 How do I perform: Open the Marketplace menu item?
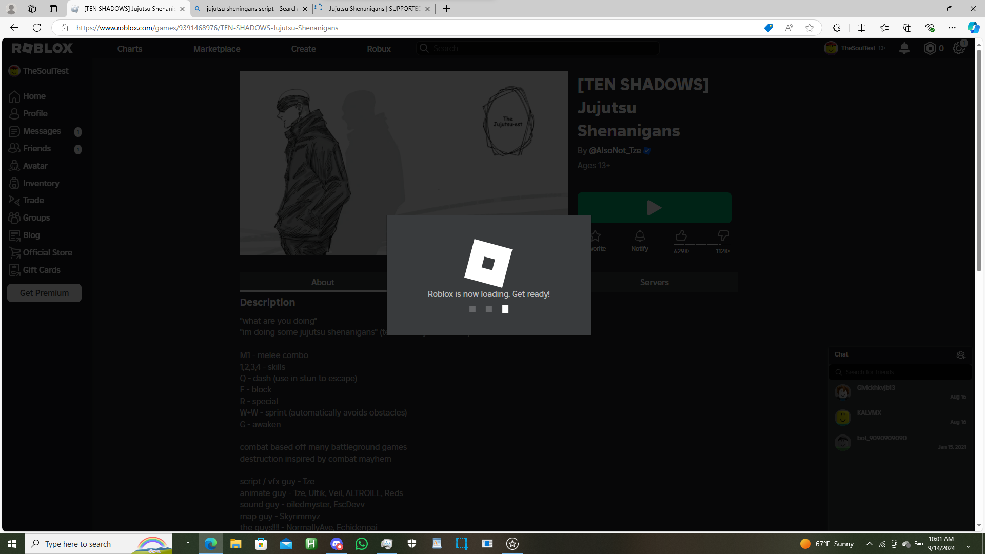point(216,49)
